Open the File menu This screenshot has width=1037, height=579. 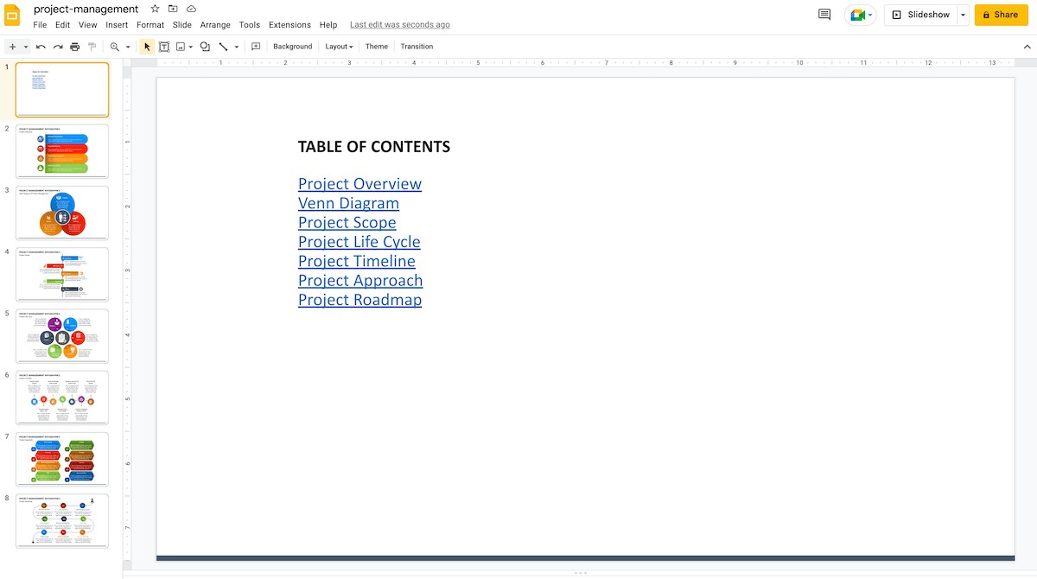pos(40,25)
